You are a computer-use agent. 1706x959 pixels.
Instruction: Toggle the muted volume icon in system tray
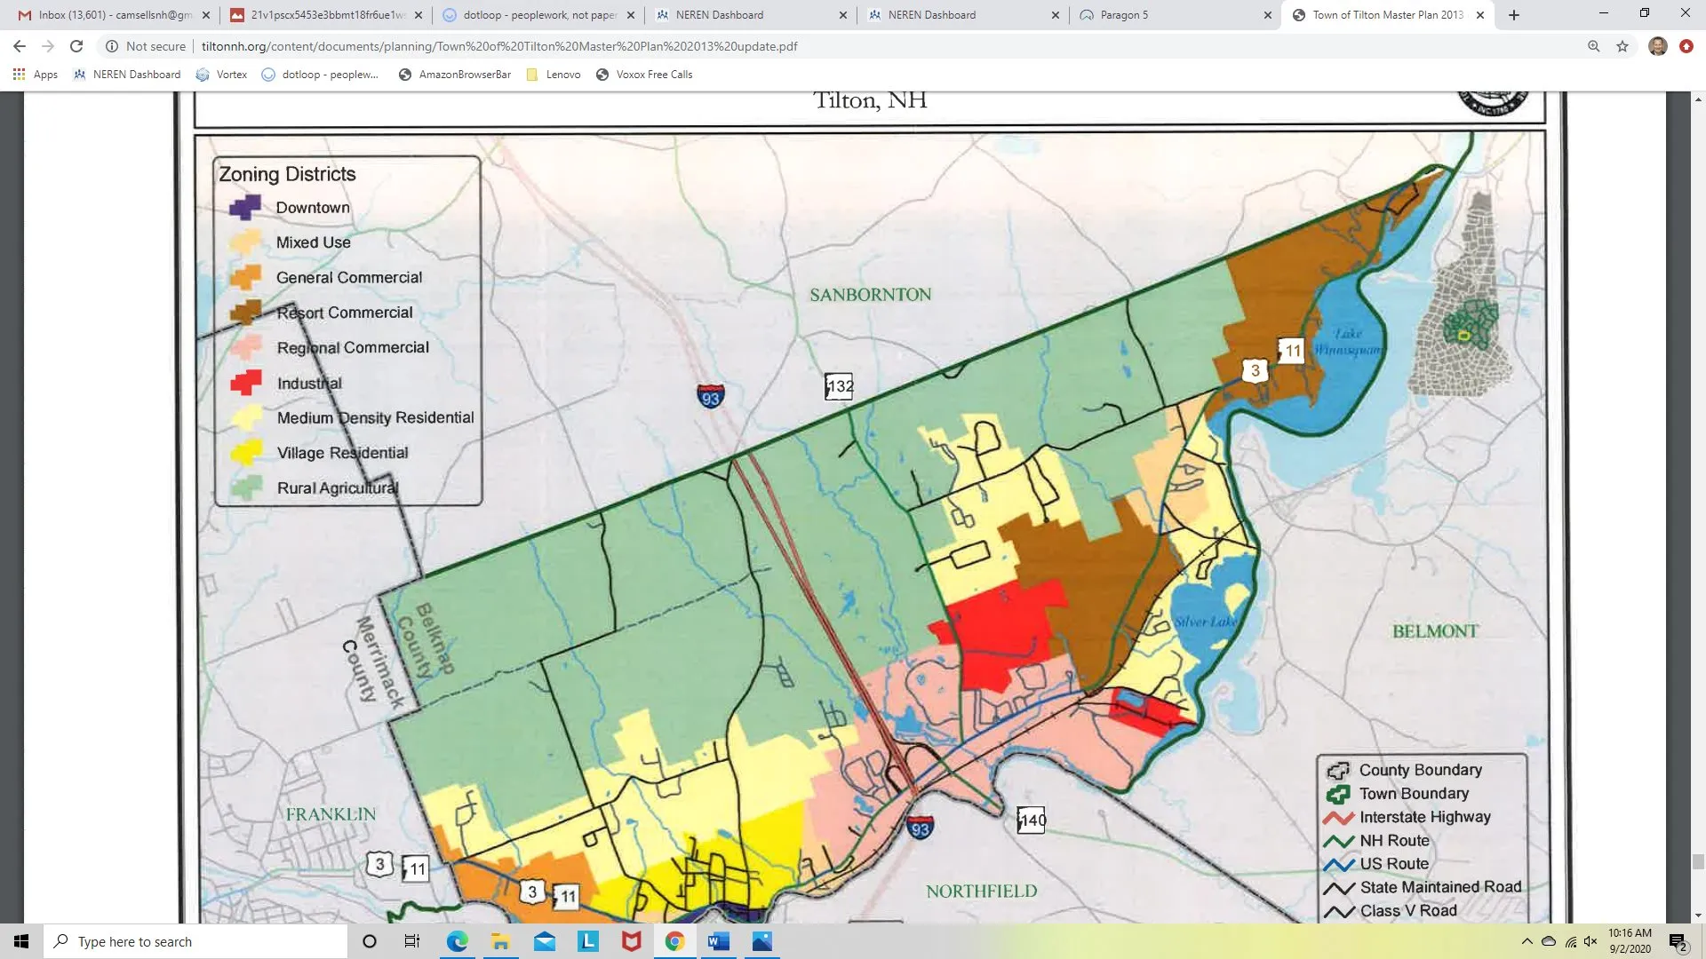[x=1590, y=941]
